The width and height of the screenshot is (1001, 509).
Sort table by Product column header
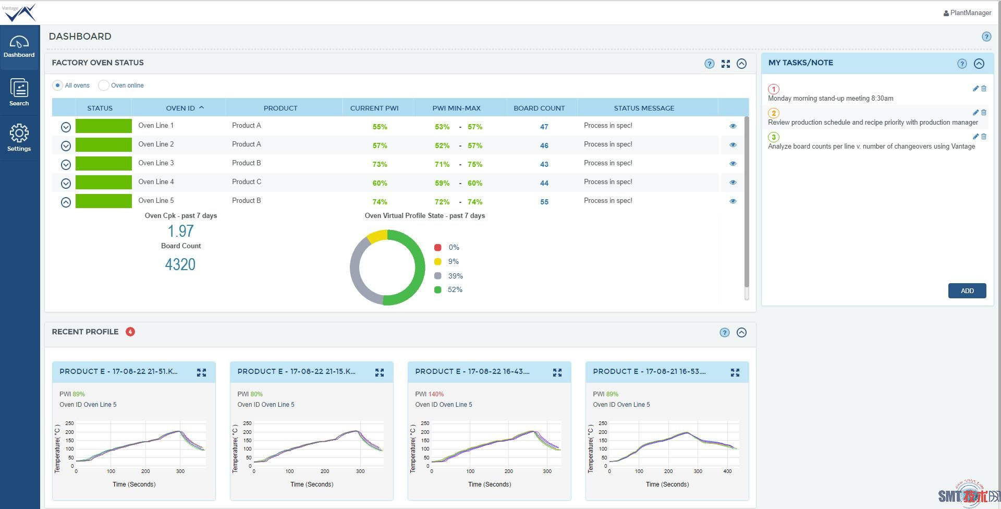280,108
